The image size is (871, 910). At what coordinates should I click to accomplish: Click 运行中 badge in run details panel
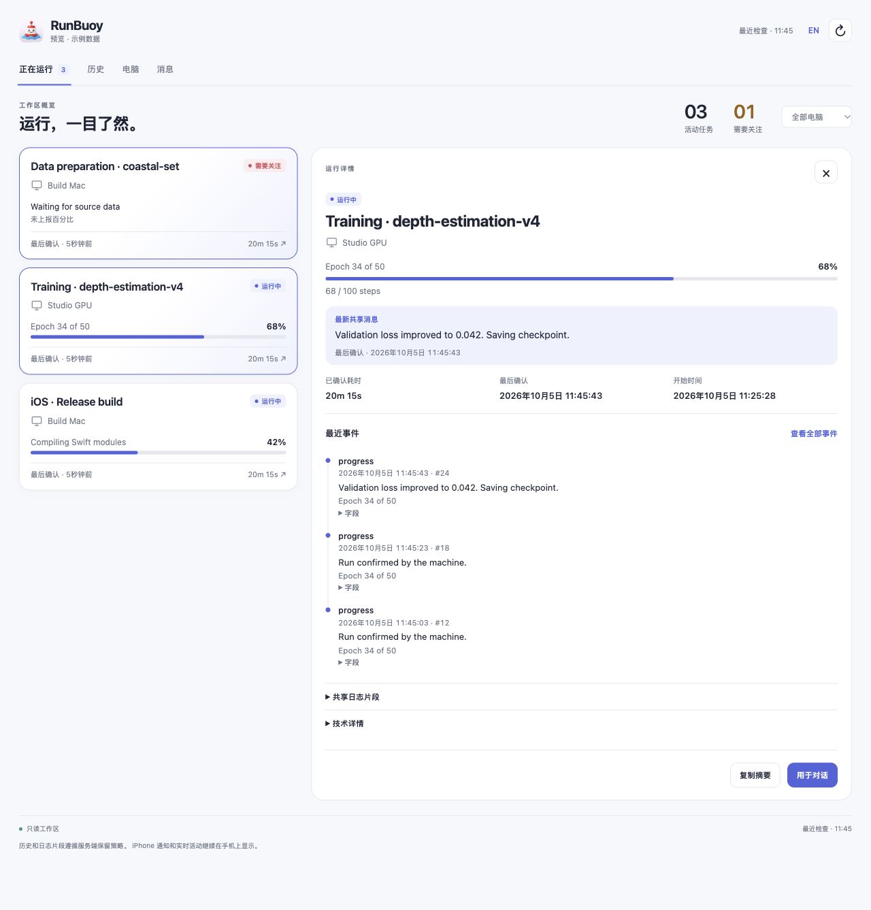pos(344,200)
